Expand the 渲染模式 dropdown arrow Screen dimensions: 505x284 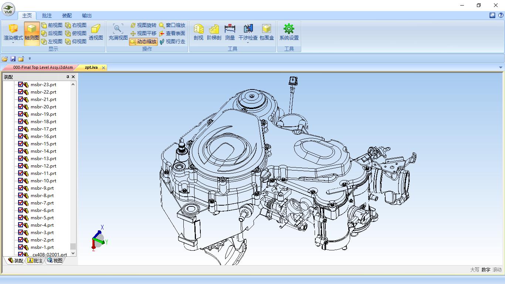click(13, 43)
